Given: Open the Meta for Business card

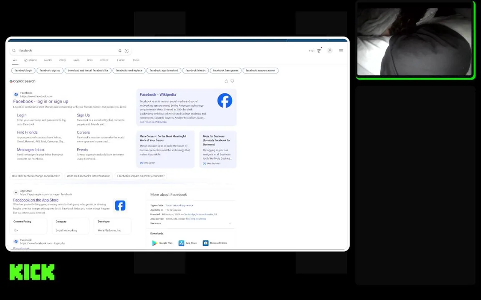Looking at the screenshot, I should [218, 150].
